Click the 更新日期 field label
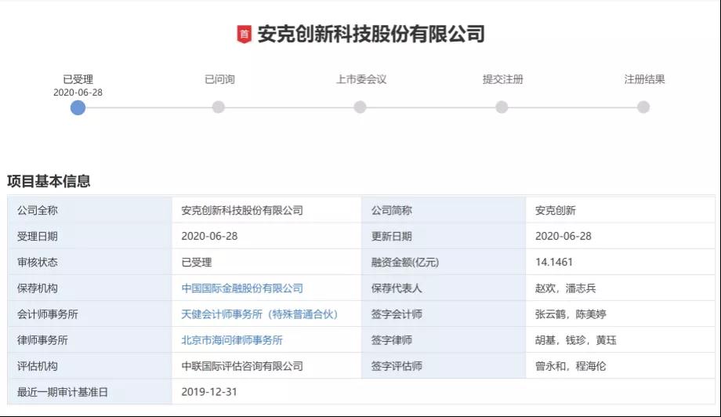The width and height of the screenshot is (721, 417). tap(392, 236)
